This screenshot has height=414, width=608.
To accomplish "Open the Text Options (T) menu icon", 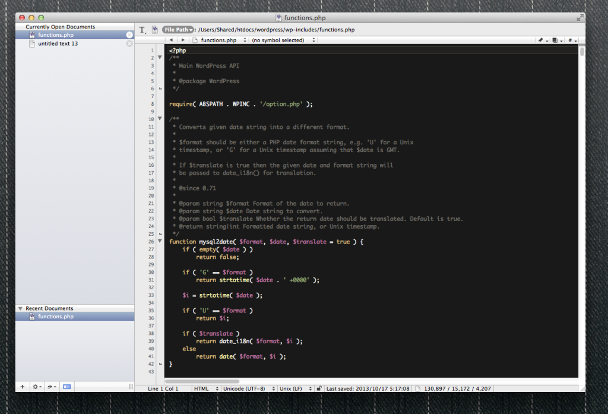I will coord(142,30).
